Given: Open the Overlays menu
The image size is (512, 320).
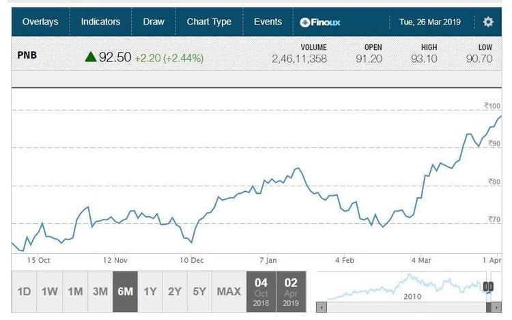Looking at the screenshot, I should click(40, 22).
